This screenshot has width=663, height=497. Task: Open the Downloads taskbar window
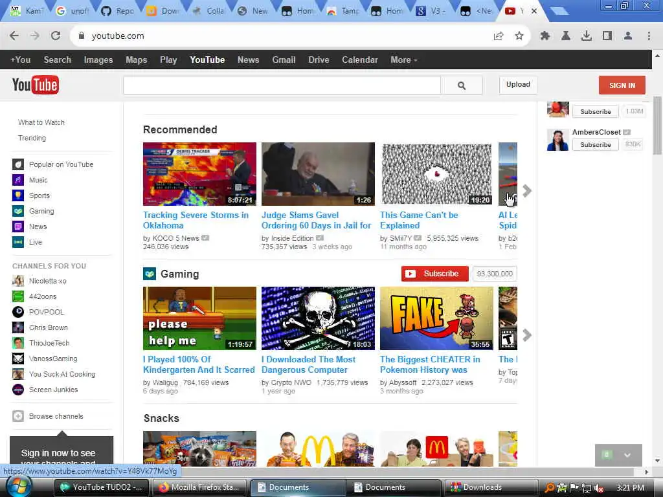pyautogui.click(x=491, y=487)
